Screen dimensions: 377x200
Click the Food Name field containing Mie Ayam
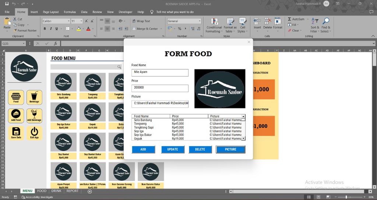tap(160, 73)
